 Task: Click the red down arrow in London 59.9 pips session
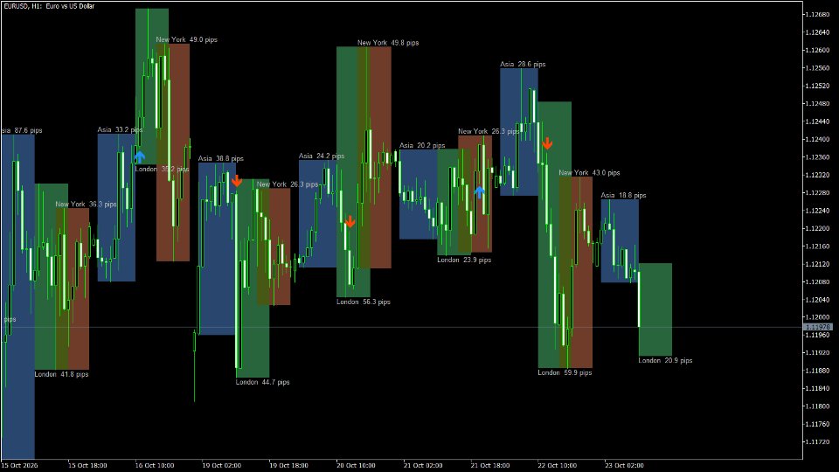point(547,142)
